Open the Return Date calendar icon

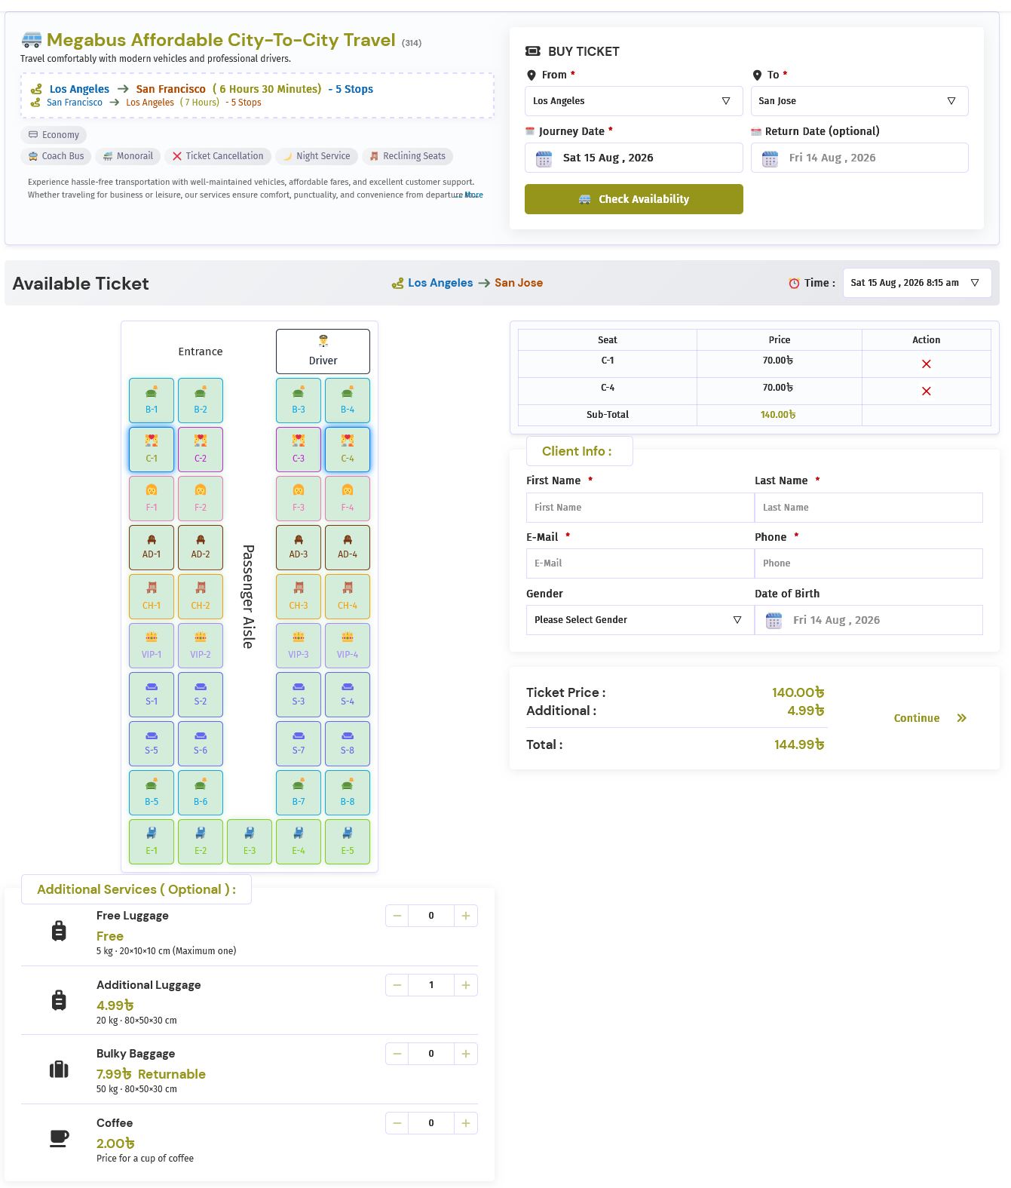[x=770, y=158]
